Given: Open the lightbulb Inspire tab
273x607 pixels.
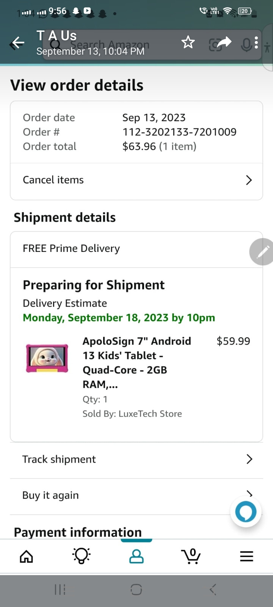Looking at the screenshot, I should coord(81,557).
